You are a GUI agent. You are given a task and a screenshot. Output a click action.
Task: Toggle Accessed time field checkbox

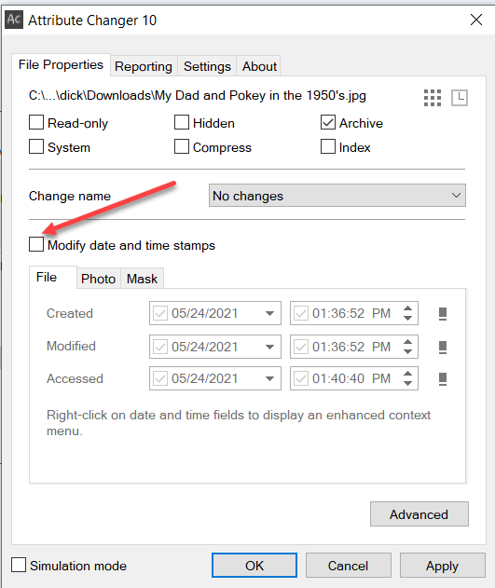(x=301, y=378)
